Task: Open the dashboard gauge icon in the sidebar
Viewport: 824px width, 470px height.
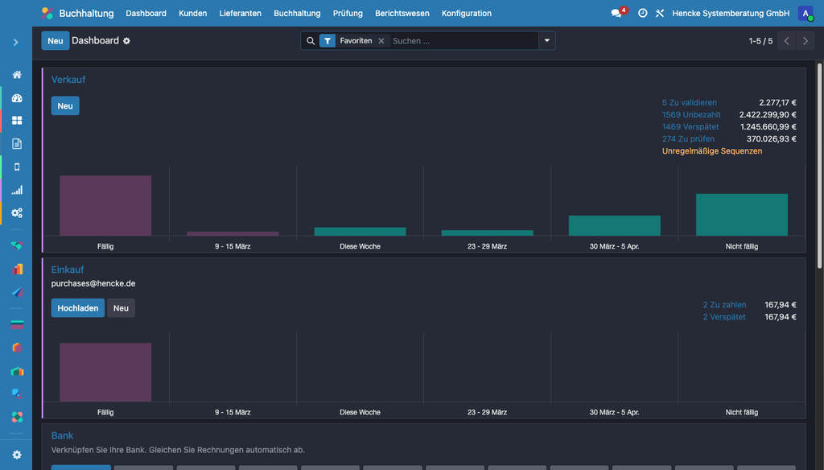Action: (x=17, y=98)
